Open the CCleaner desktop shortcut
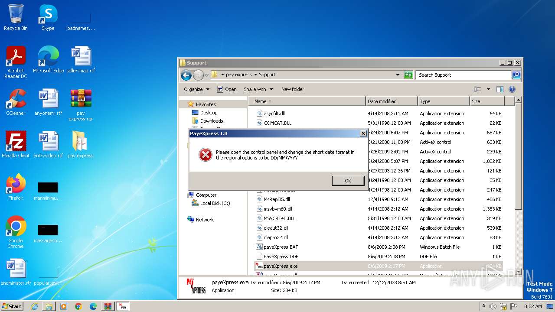The width and height of the screenshot is (555, 312). [x=16, y=102]
